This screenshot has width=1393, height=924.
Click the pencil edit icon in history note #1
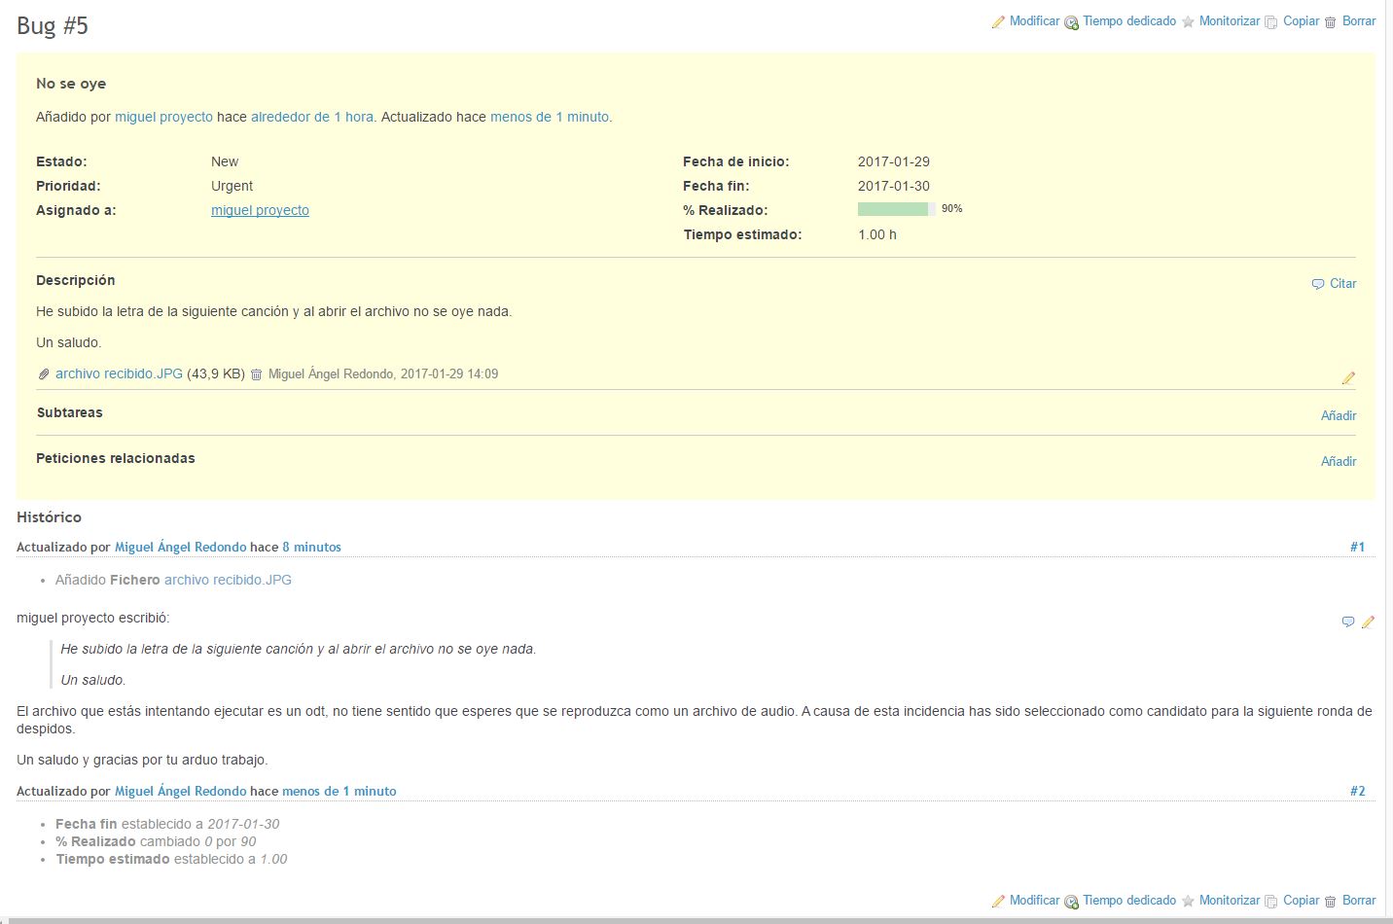(1368, 622)
